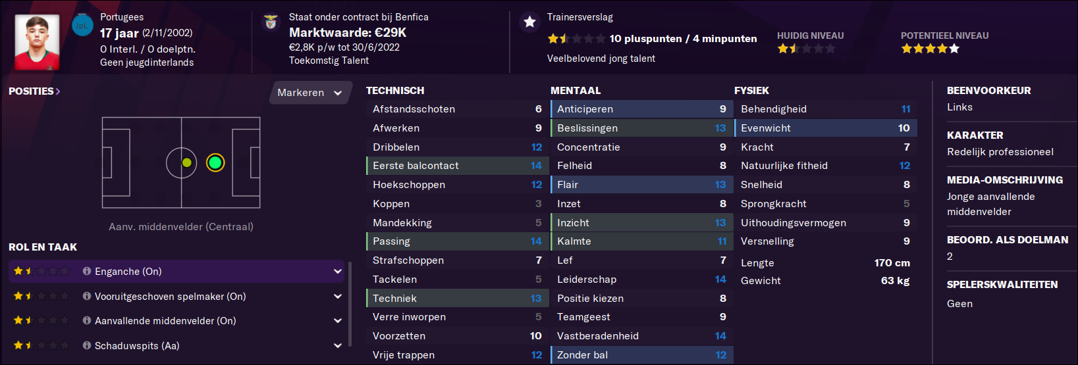The image size is (1078, 365).
Task: Click the info icon next to Enganche (On)
Action: click(87, 271)
